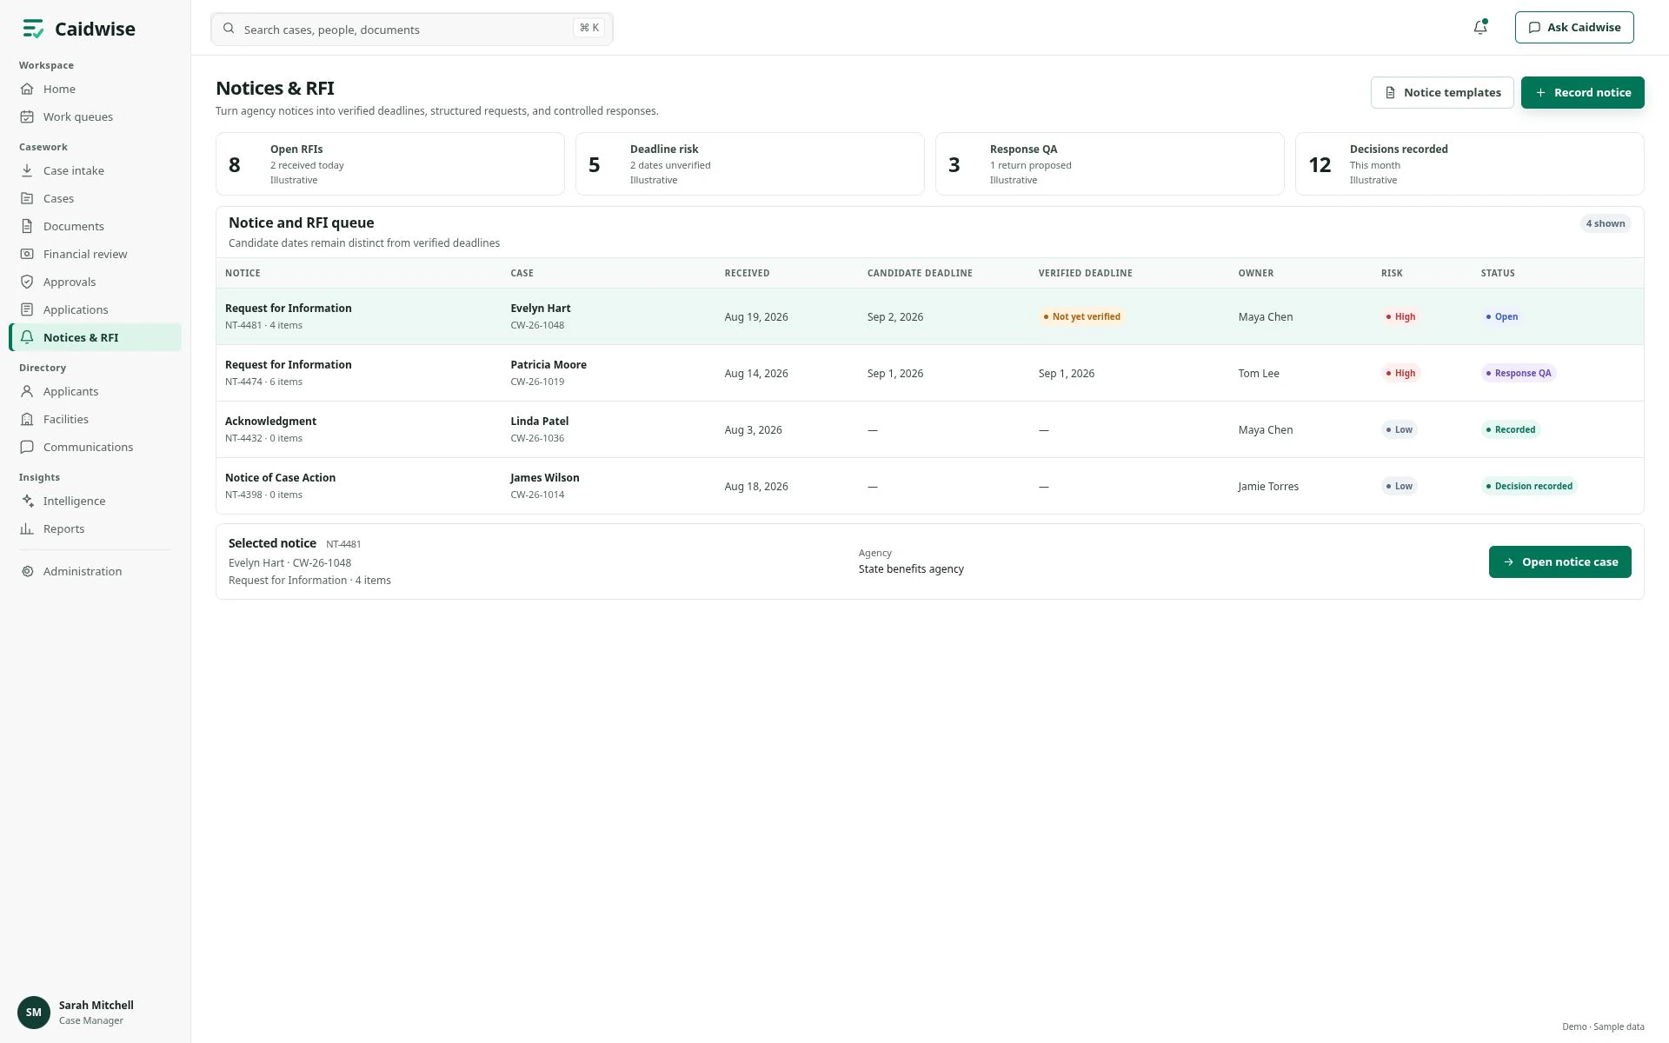Click the Candidate Deadline column header
This screenshot has width=1669, height=1043.
[920, 273]
